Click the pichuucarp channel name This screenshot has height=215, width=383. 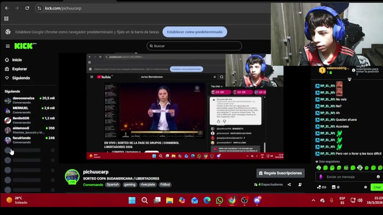coord(96,172)
